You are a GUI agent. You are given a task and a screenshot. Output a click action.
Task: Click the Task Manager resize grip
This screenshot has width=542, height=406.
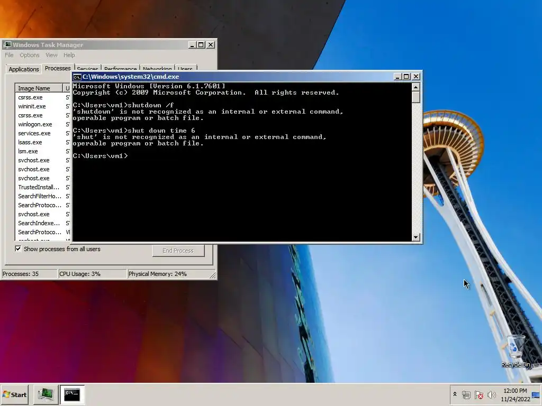coord(213,275)
